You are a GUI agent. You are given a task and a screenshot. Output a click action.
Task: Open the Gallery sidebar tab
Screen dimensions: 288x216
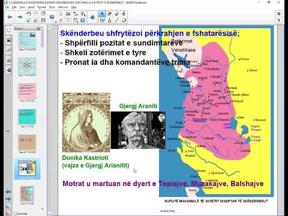click(x=8, y=40)
